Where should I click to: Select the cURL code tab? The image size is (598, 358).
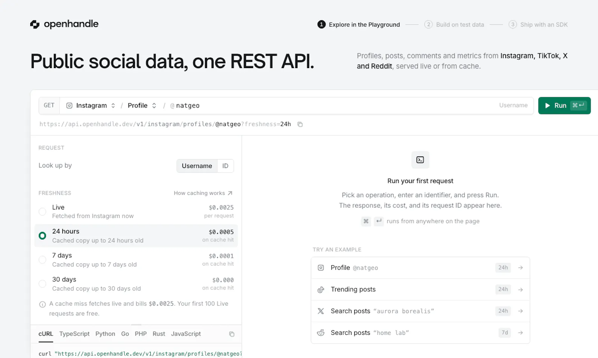[46, 334]
